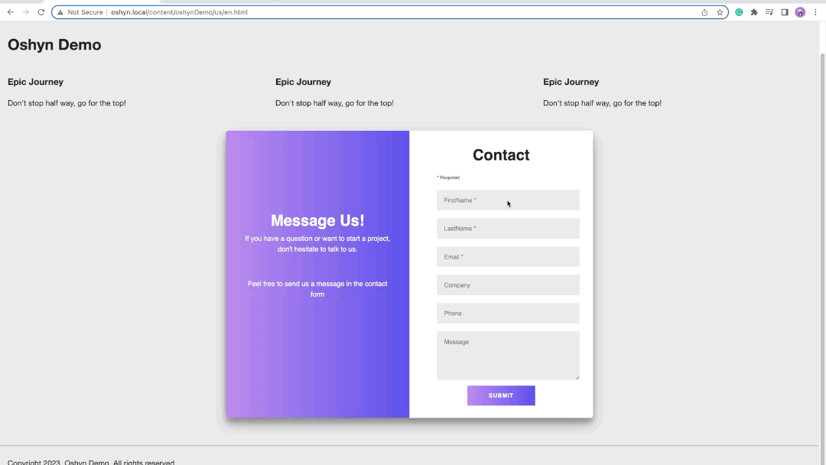Open the media controls icon
Screen dimensions: 826x465
click(x=769, y=12)
